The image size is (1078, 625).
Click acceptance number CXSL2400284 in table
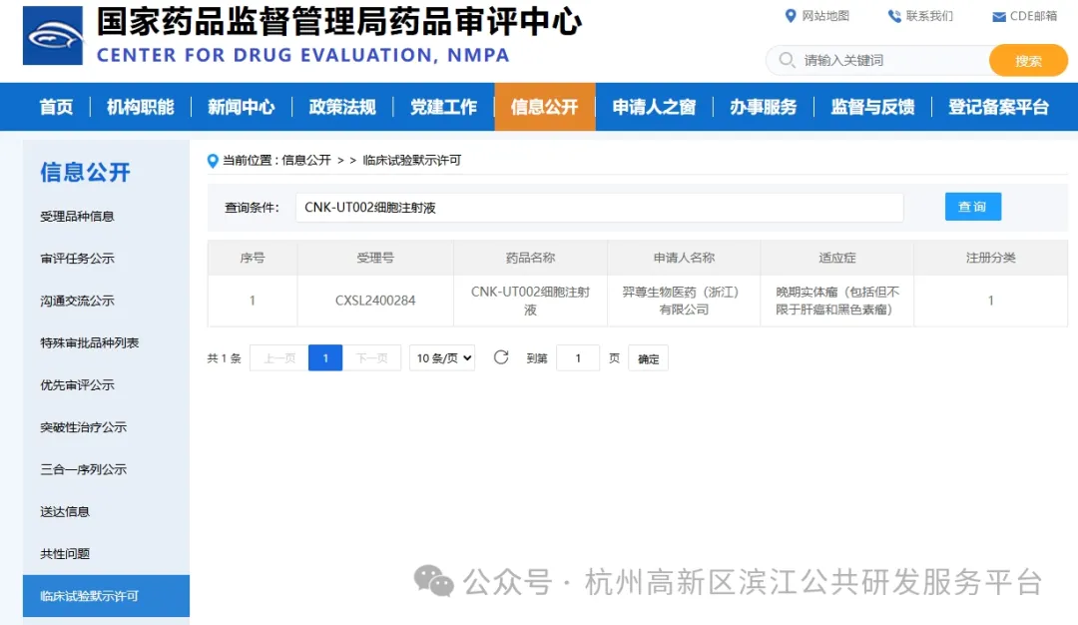[x=375, y=301]
